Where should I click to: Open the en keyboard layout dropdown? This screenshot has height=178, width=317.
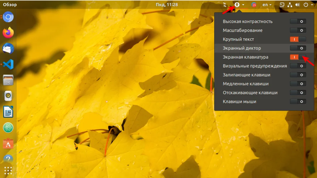(267, 5)
